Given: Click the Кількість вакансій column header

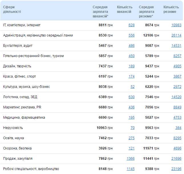Looking at the screenshot, I should point(125,9).
